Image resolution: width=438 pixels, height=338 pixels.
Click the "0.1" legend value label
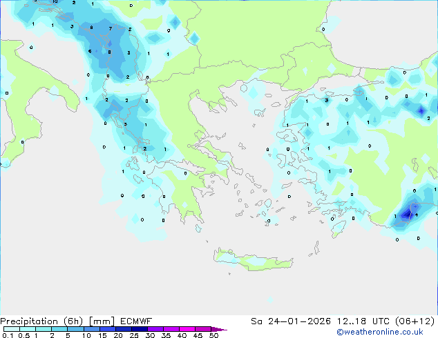pos(8,335)
